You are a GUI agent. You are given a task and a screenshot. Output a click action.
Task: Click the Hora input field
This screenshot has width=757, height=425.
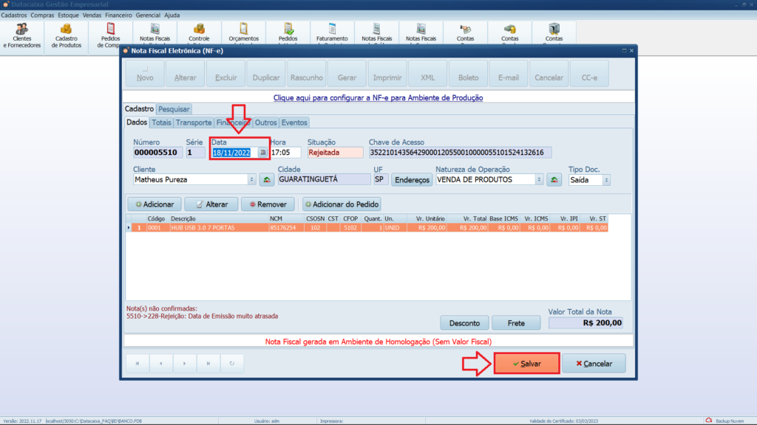click(x=285, y=153)
